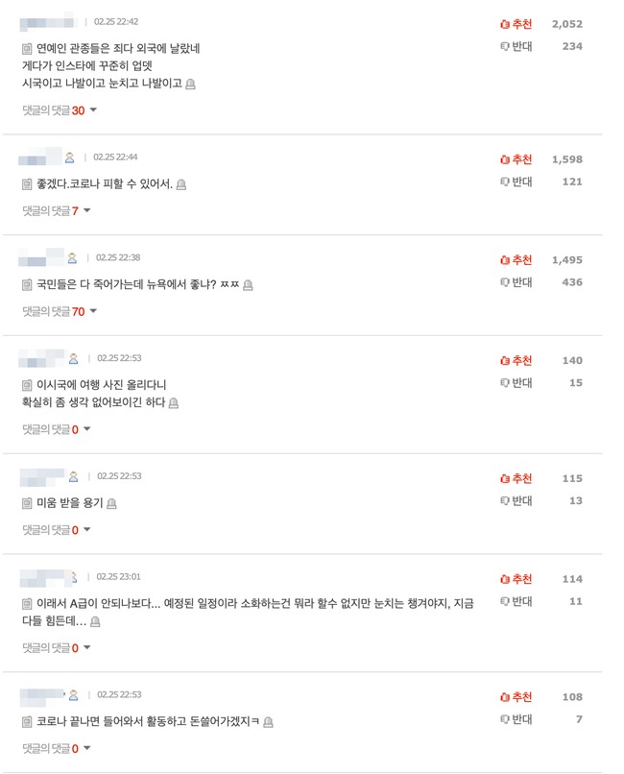Expand the 70 replies under the New York comment
The height and width of the screenshot is (774, 624).
(x=60, y=311)
